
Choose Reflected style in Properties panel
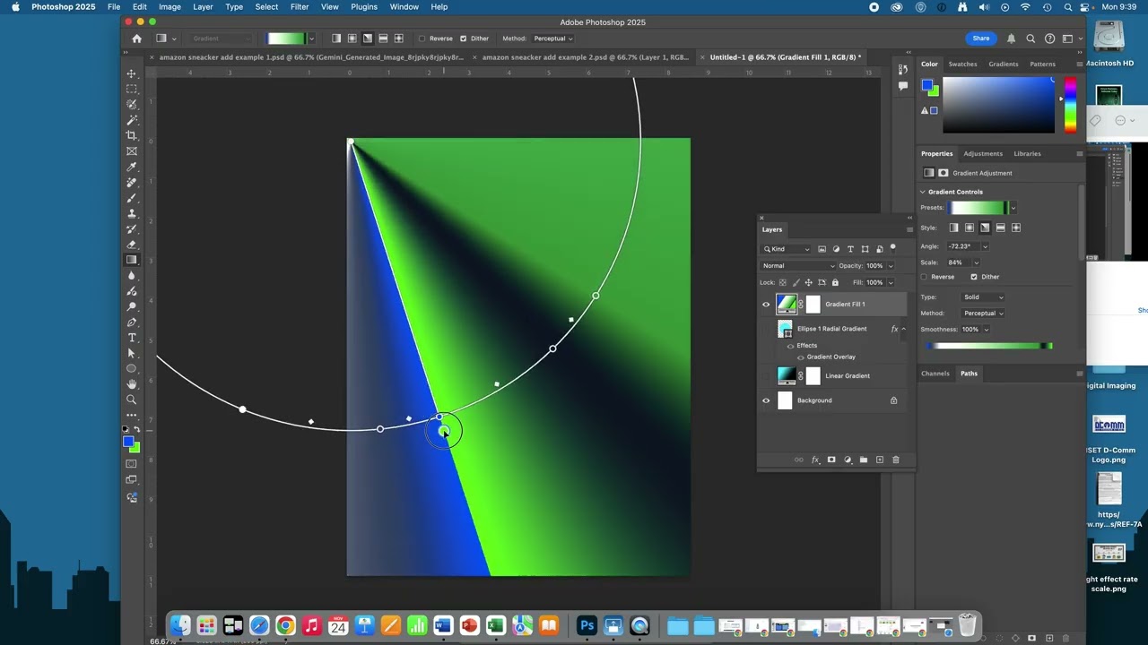[1000, 228]
